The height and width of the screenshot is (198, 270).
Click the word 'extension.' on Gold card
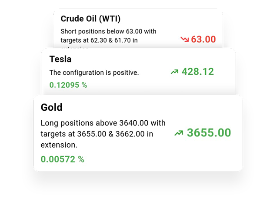pos(59,145)
